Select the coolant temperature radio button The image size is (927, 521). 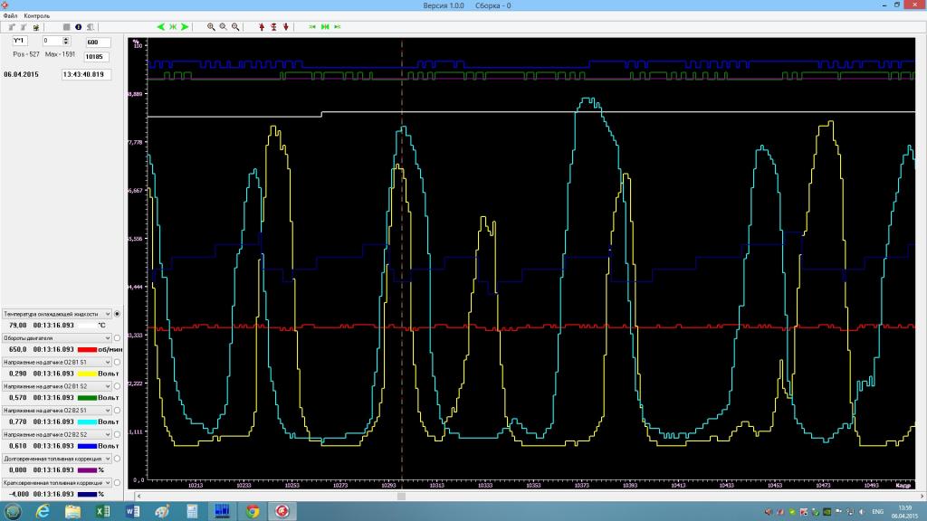(118, 313)
